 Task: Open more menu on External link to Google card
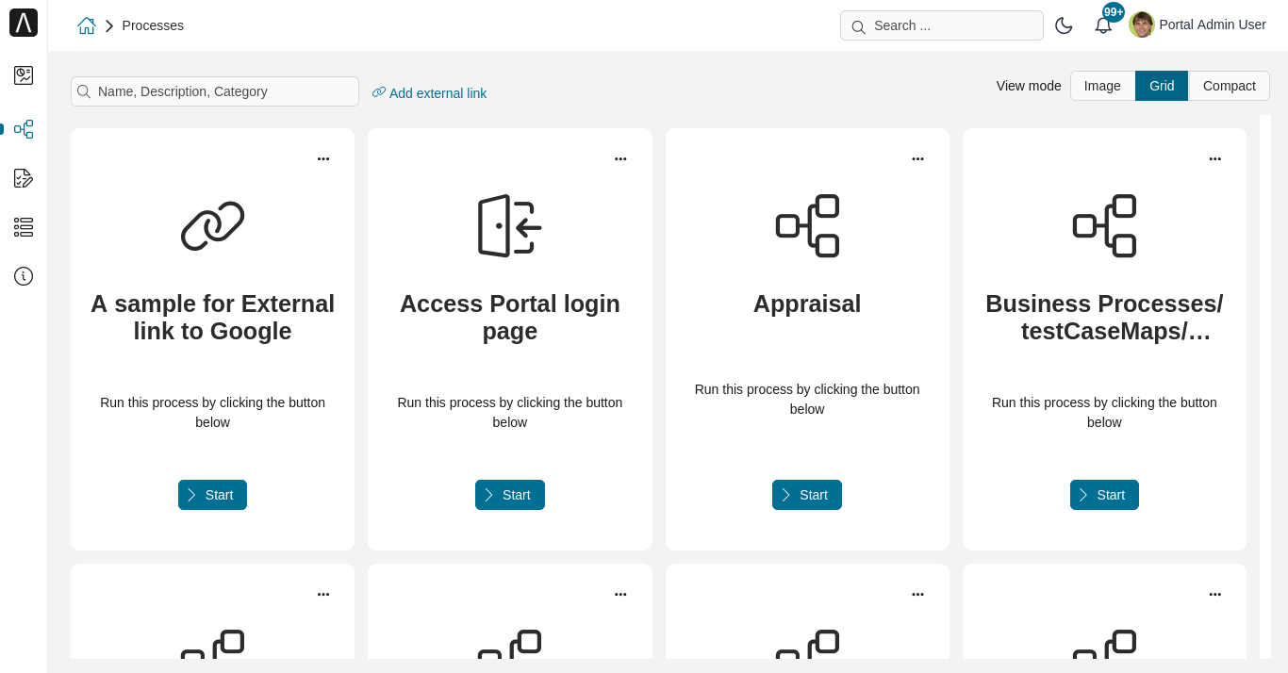point(323,158)
